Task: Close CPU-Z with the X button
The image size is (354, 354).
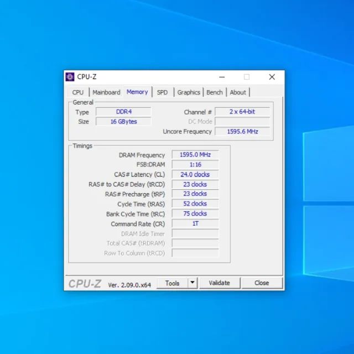Action: pos(272,77)
